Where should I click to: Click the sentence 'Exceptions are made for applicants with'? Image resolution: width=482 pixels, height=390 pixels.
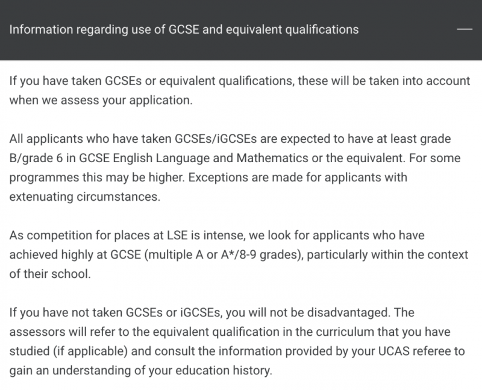(298, 177)
